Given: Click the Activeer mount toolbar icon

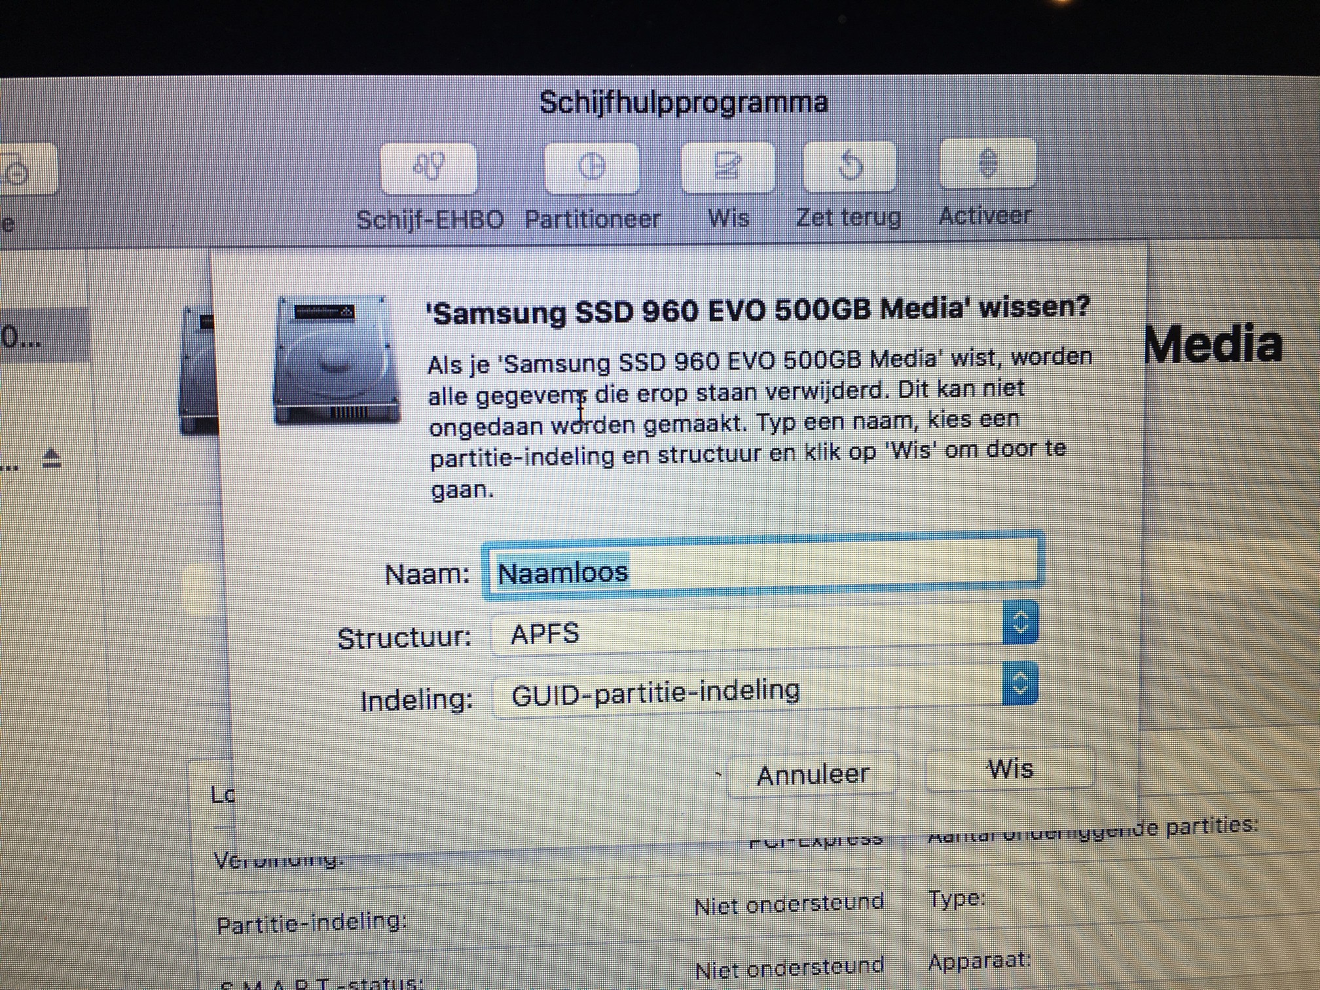Looking at the screenshot, I should click(987, 163).
